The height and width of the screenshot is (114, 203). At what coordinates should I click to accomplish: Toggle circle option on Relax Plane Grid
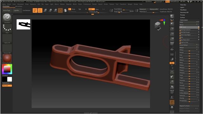[x=199, y=40]
